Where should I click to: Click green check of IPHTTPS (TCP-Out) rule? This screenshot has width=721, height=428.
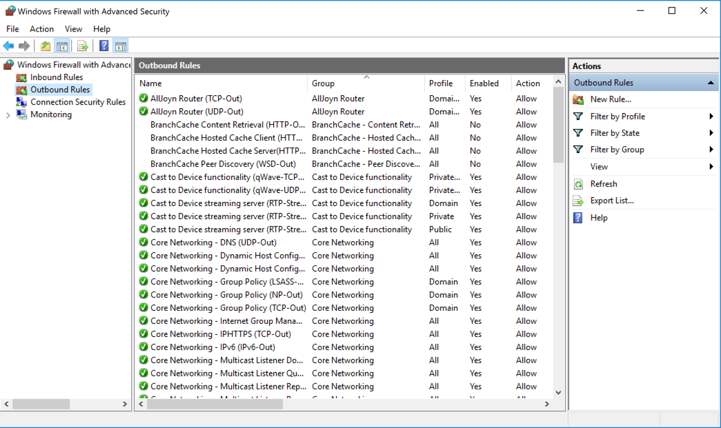click(x=144, y=334)
